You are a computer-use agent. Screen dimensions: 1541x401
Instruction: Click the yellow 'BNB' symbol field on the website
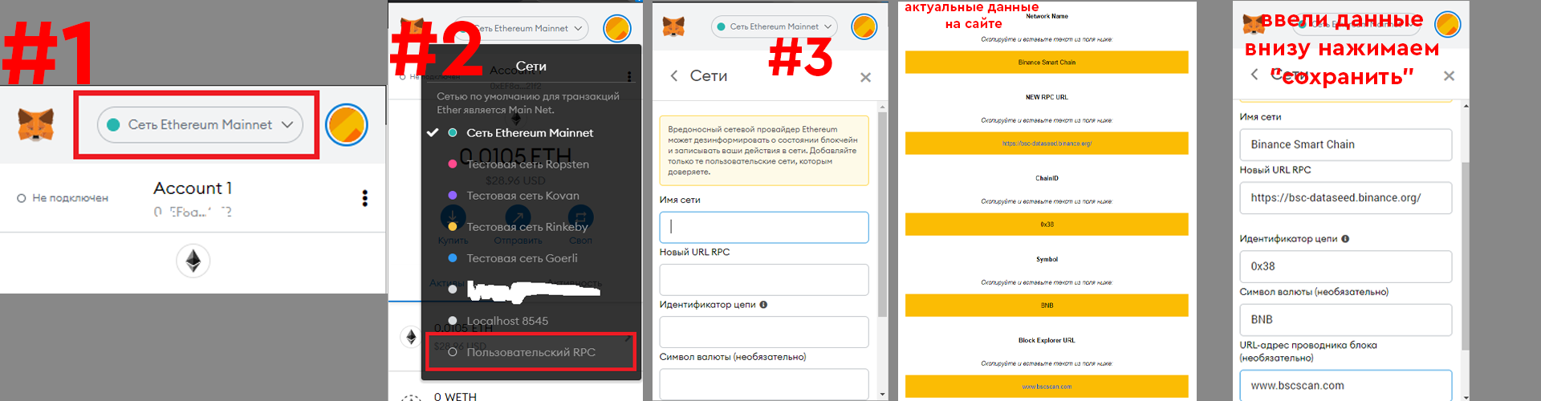(x=1047, y=306)
